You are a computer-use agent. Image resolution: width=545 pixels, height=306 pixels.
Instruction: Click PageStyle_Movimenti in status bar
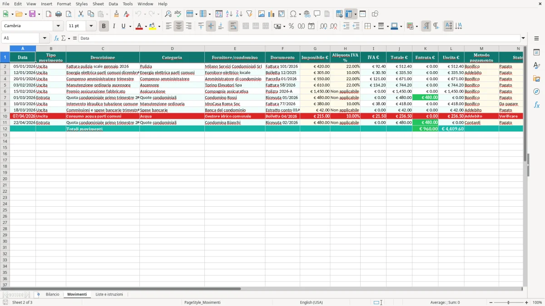pyautogui.click(x=203, y=302)
